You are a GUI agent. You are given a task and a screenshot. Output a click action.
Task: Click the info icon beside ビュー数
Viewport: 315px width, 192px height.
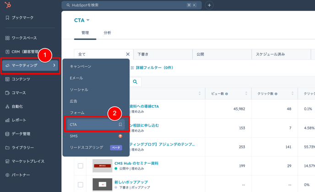227,94
